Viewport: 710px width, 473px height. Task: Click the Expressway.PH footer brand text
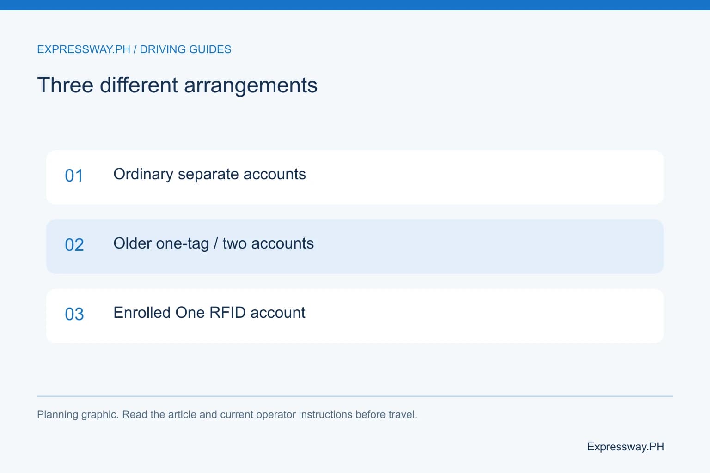point(625,447)
